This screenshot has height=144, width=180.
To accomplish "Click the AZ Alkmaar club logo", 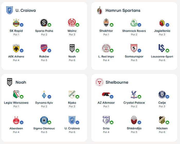I will (106, 94).
